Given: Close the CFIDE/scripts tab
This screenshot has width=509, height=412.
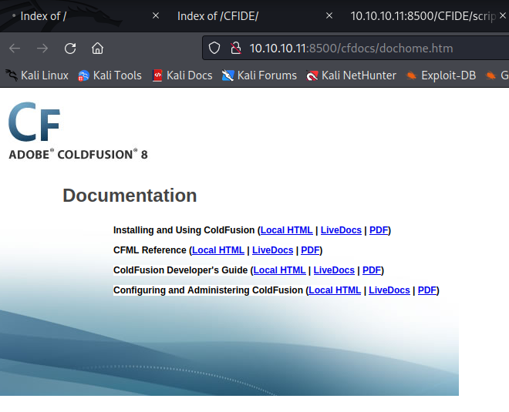Looking at the screenshot, I should [x=503, y=15].
